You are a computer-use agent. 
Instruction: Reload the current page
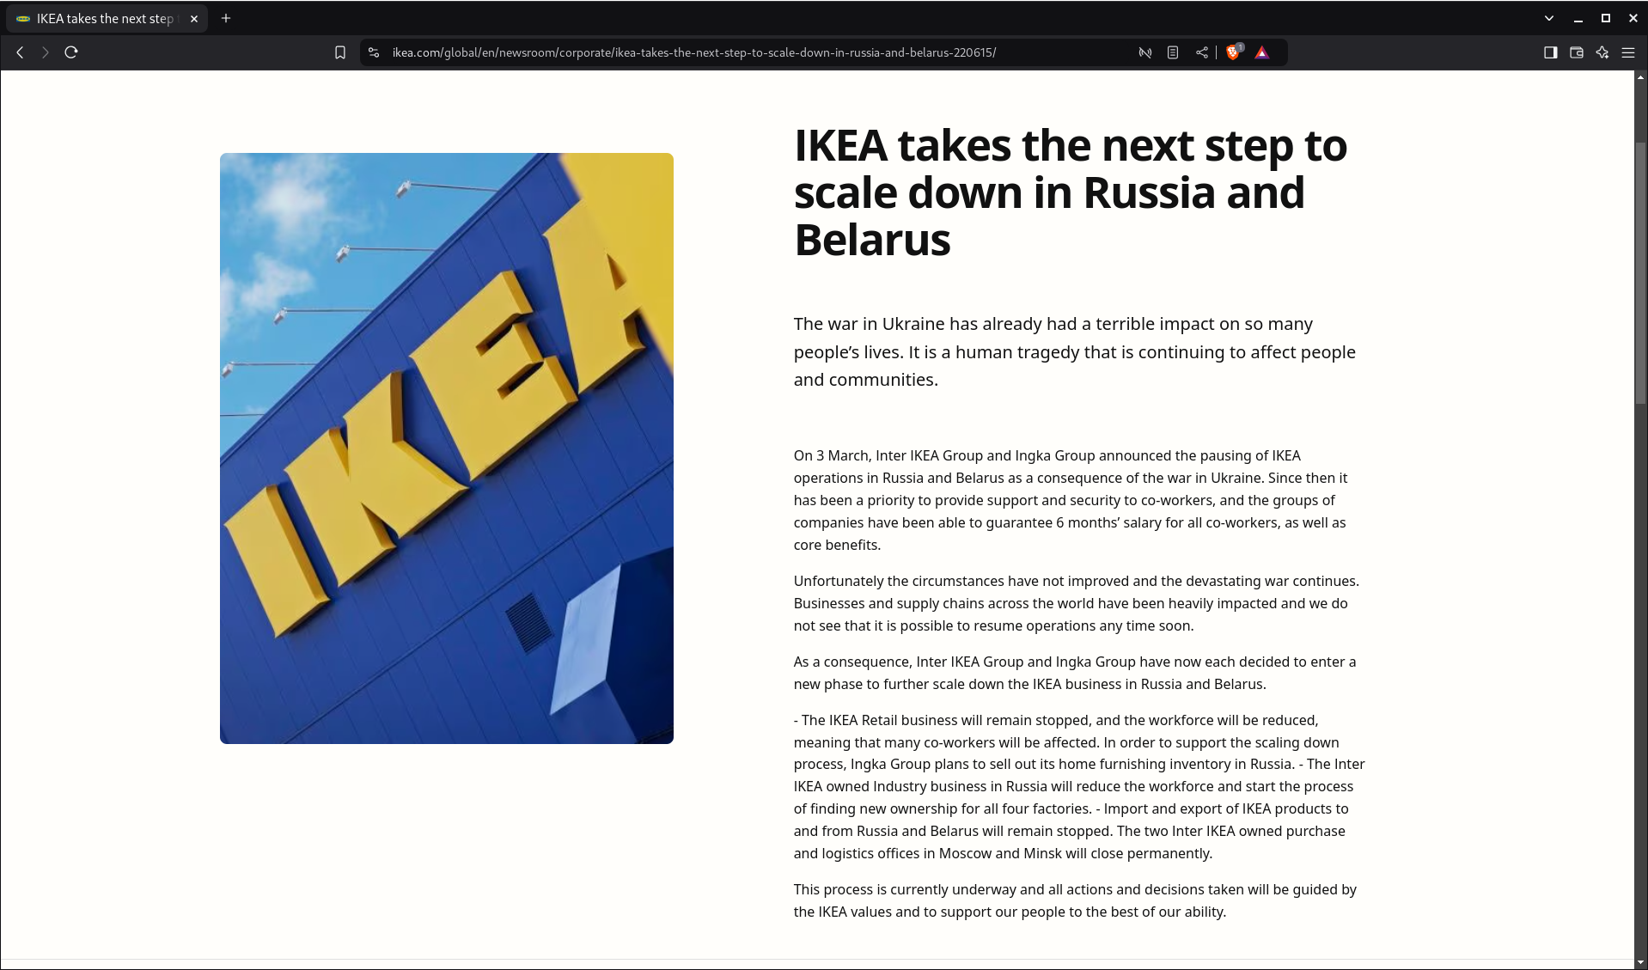click(71, 52)
